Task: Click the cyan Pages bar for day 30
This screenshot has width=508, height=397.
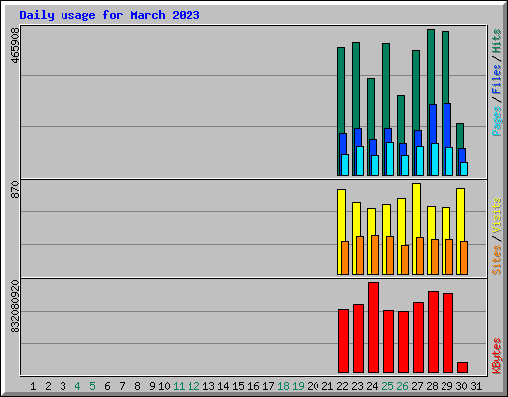Action: tap(464, 169)
